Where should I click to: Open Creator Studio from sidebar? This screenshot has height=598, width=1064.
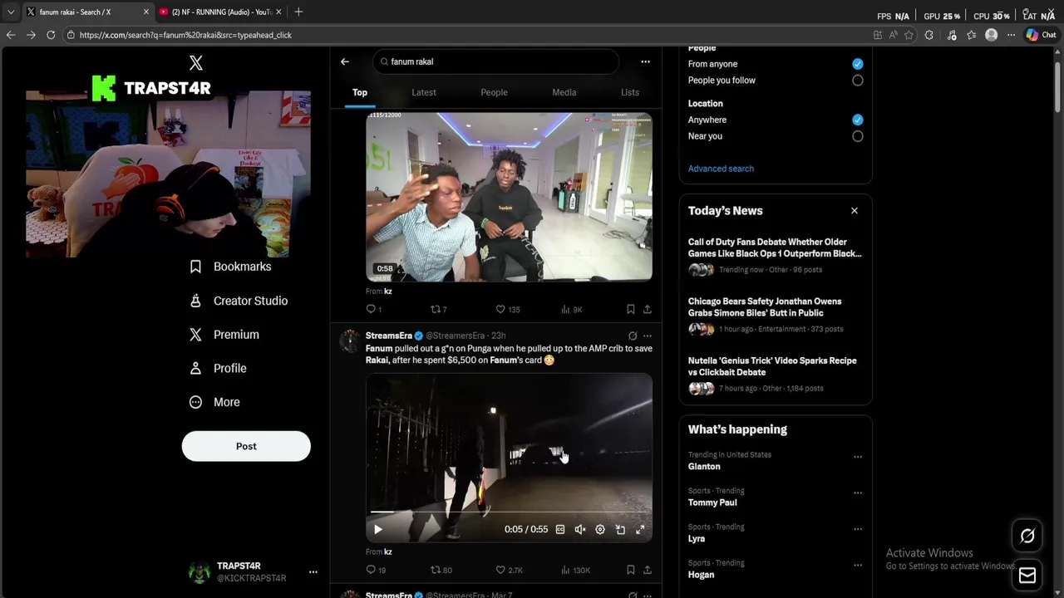239,301
